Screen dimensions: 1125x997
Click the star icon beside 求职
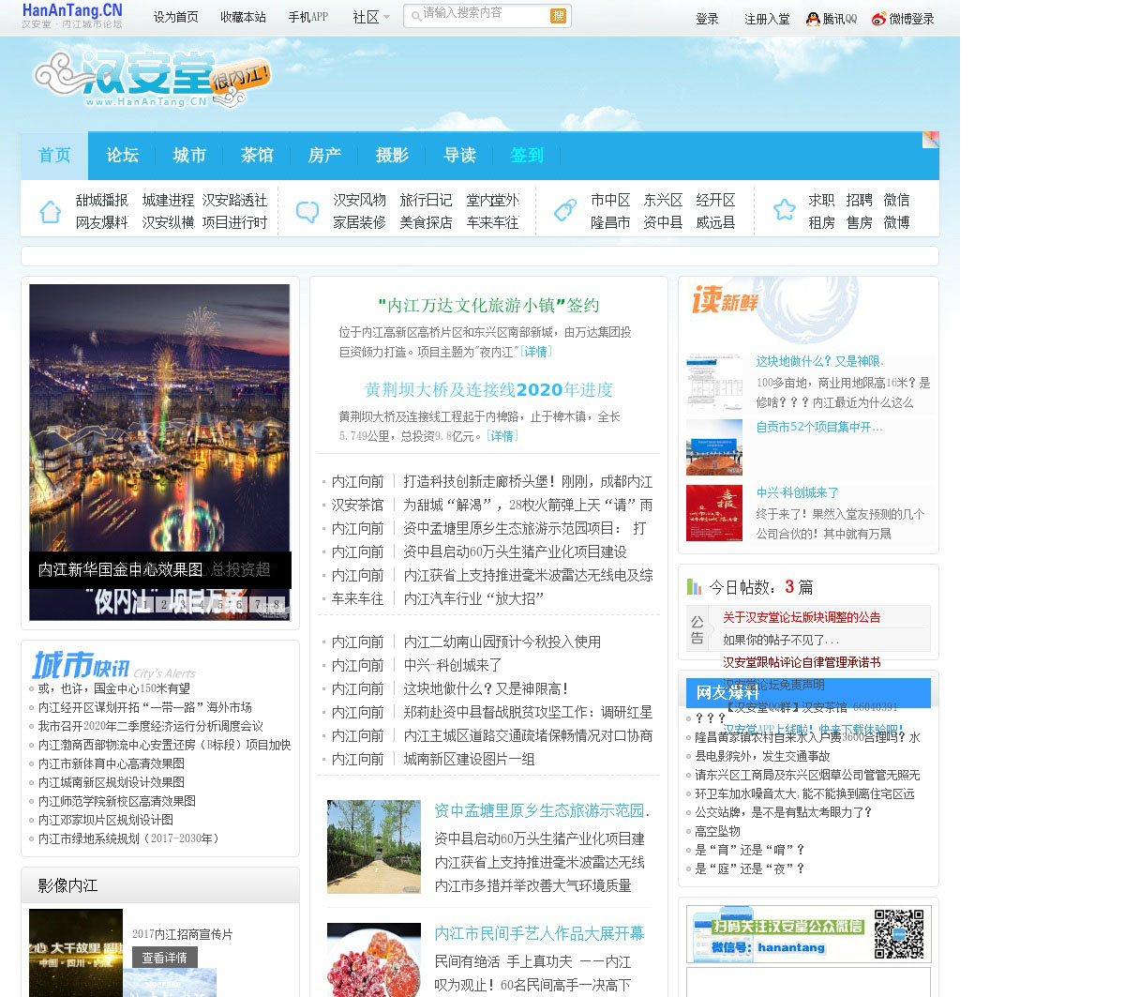pyautogui.click(x=784, y=210)
